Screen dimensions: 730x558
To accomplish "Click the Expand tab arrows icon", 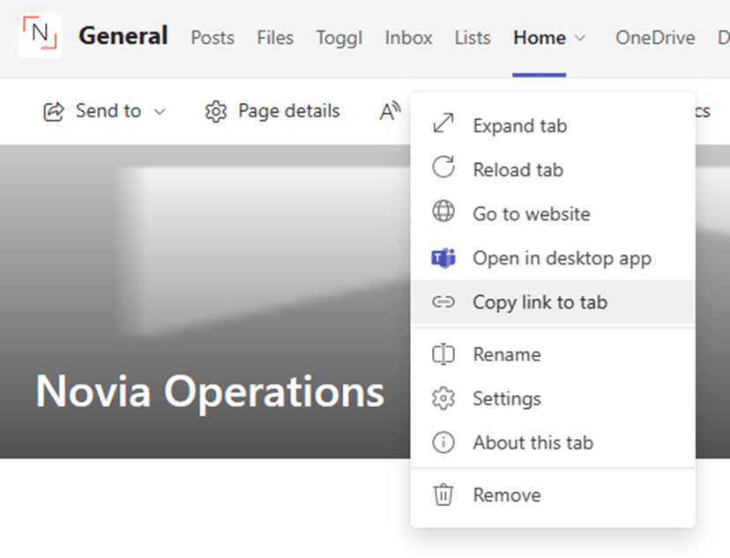I will point(443,125).
